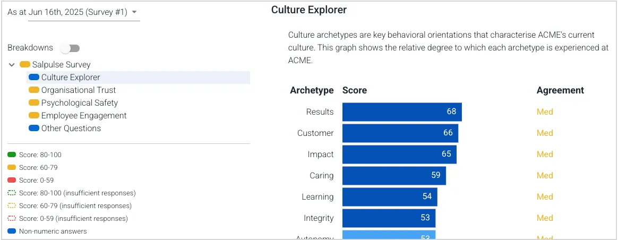Screen dimensions: 618x240
Task: Collapse the Salpulse Survey tree chevron
Action: click(12, 65)
